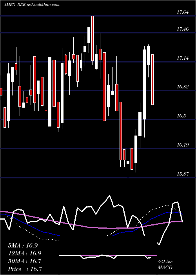The width and height of the screenshot is (196, 275).
Task: Select the 16.19 price level label
Action: (x=183, y=145)
